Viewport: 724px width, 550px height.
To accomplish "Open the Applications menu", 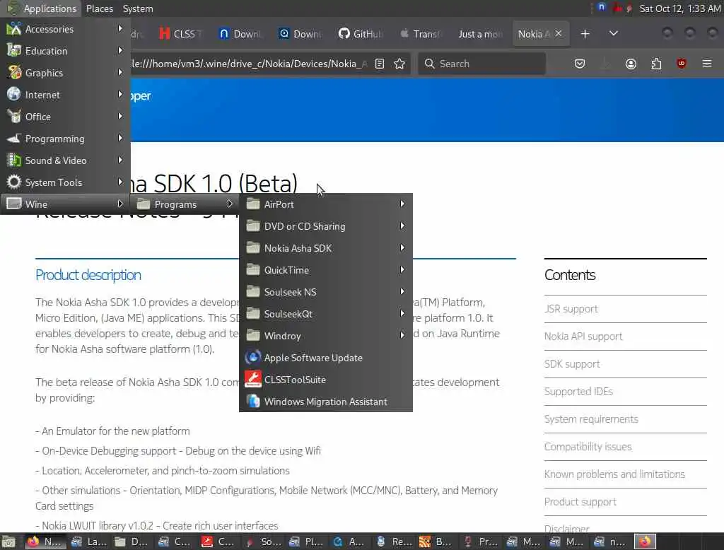I will (x=42, y=8).
